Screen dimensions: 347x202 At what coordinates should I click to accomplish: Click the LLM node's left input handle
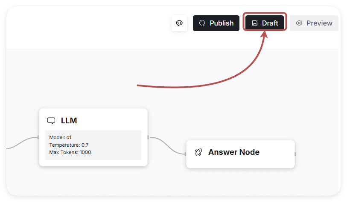click(38, 137)
